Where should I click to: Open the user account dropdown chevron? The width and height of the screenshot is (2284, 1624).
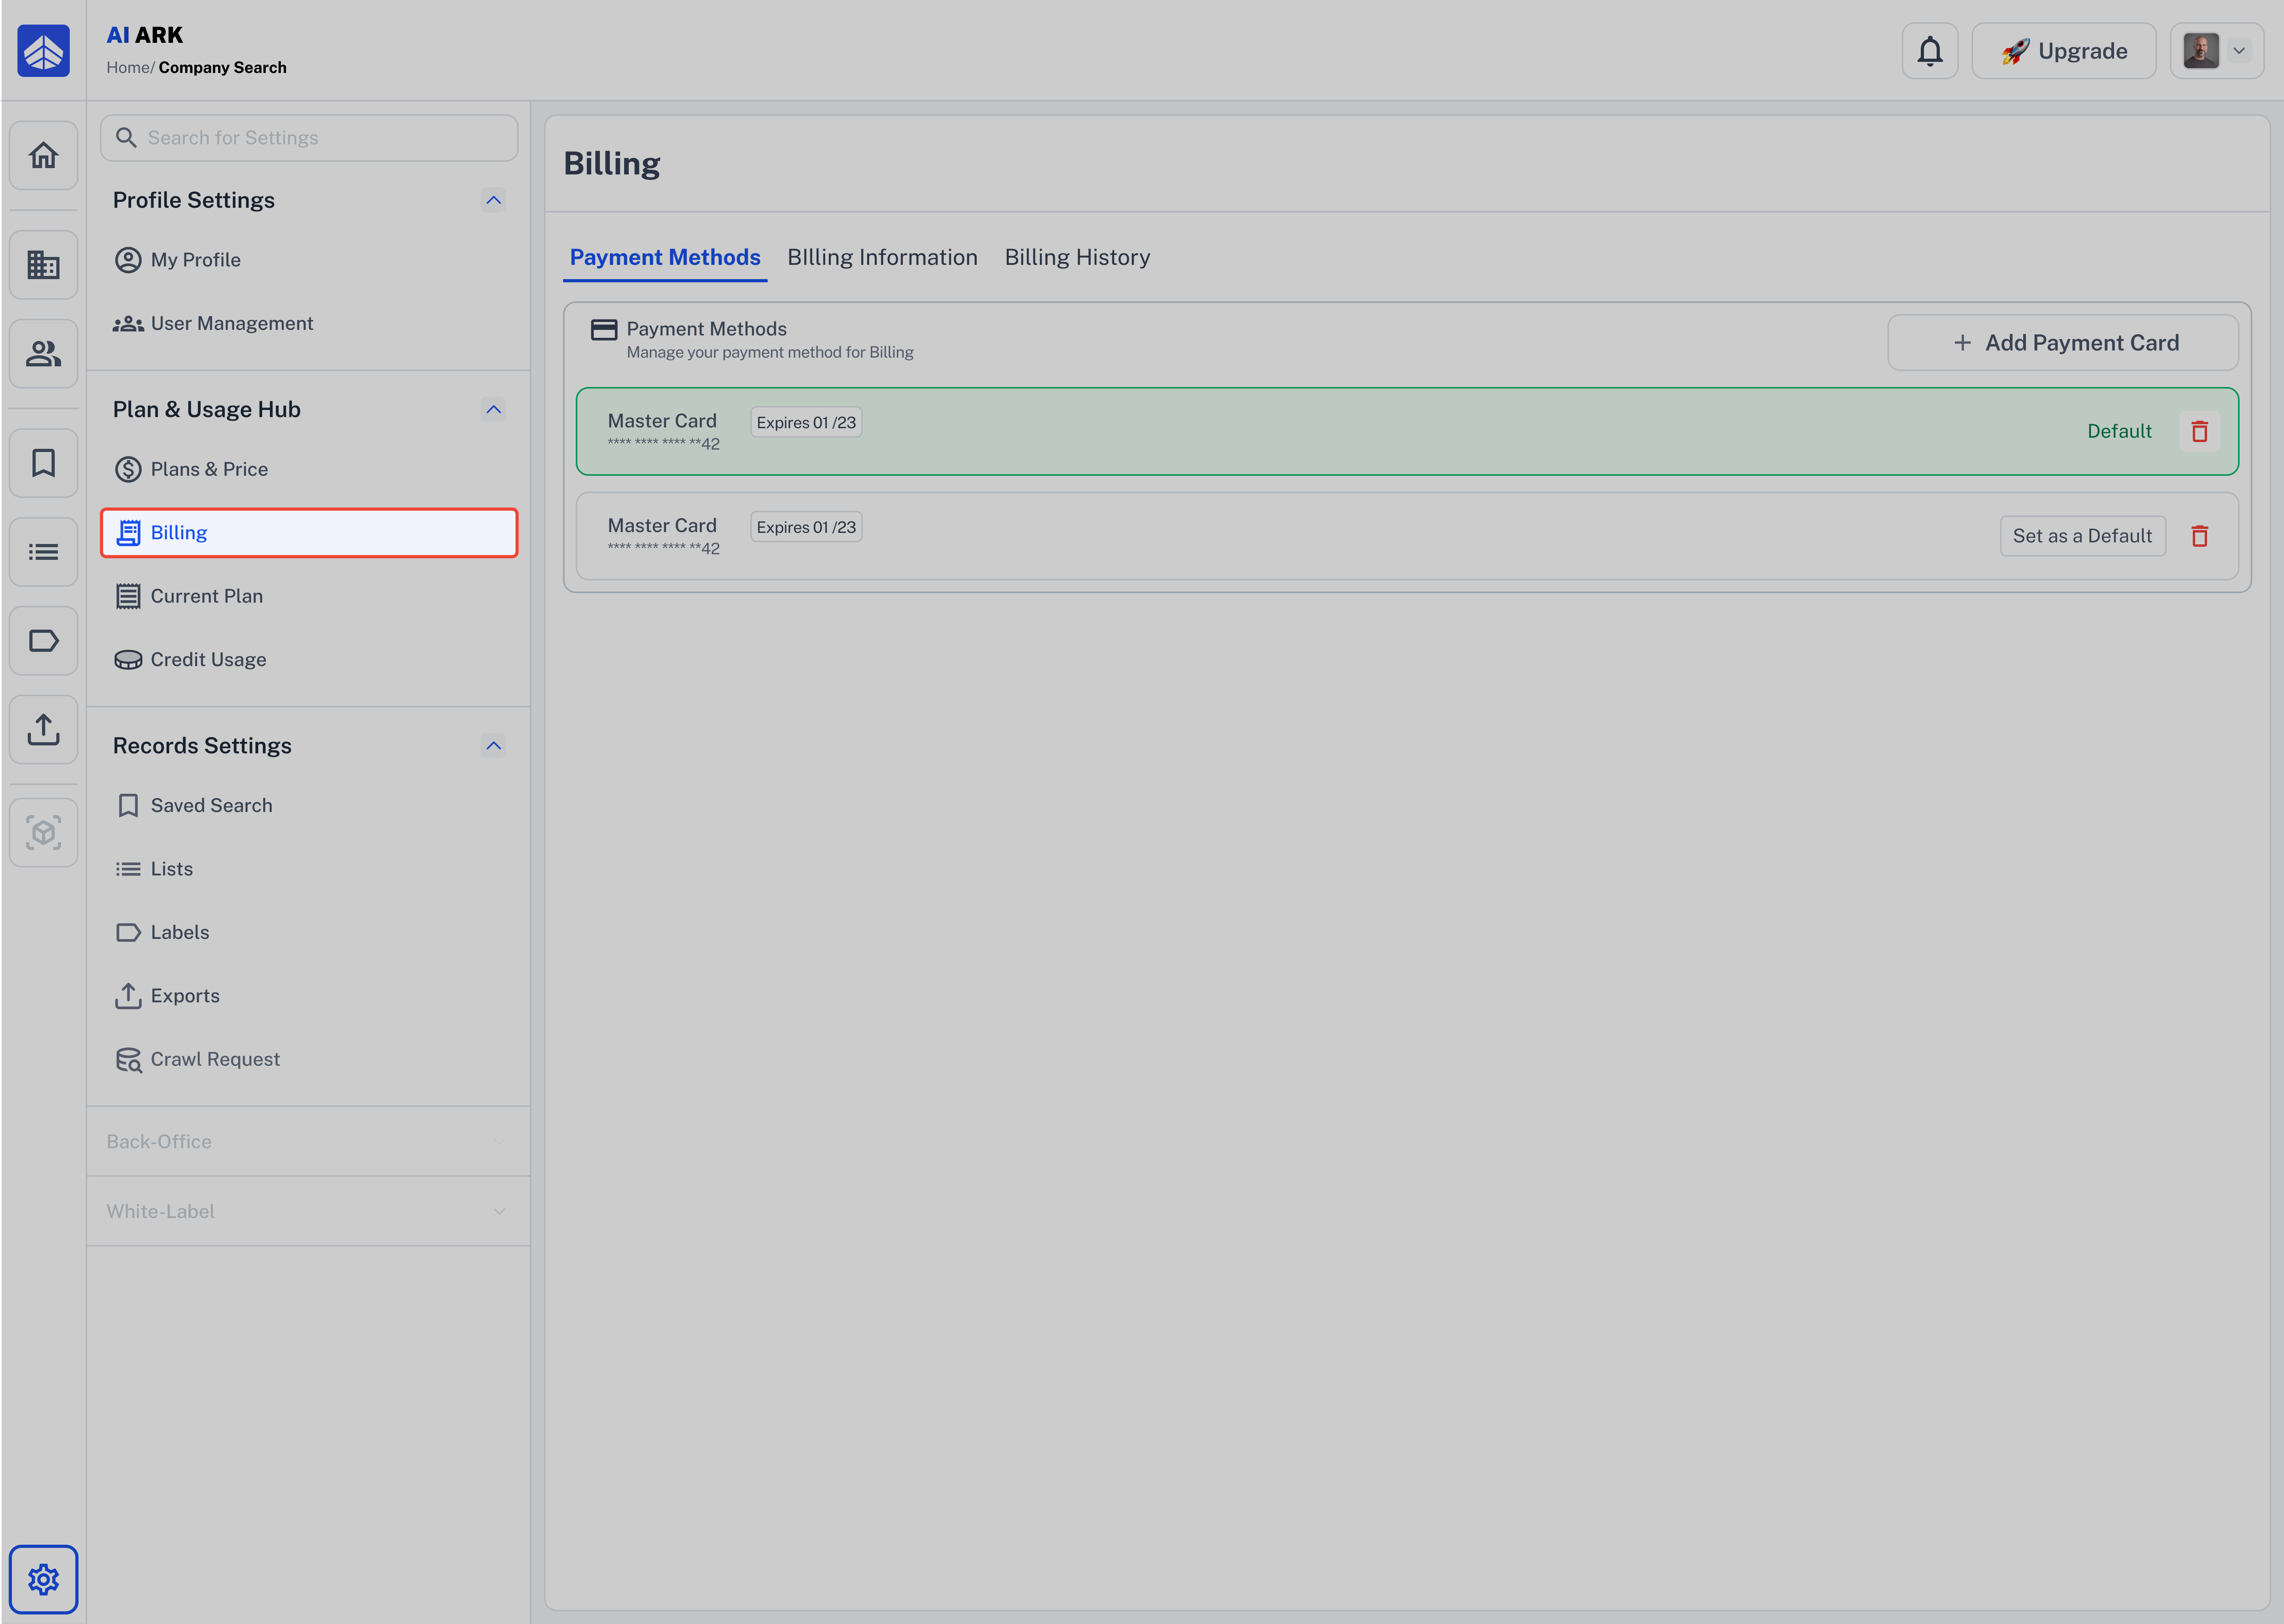tap(2239, 51)
